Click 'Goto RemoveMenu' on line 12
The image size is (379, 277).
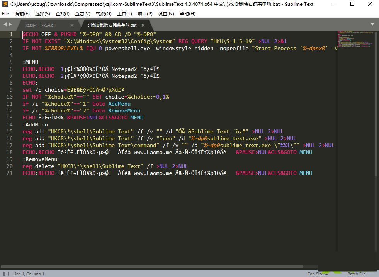click(x=116, y=111)
